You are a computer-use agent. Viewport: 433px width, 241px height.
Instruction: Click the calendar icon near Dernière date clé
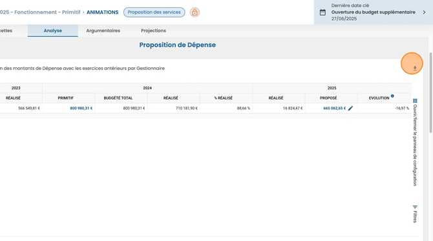[322, 12]
